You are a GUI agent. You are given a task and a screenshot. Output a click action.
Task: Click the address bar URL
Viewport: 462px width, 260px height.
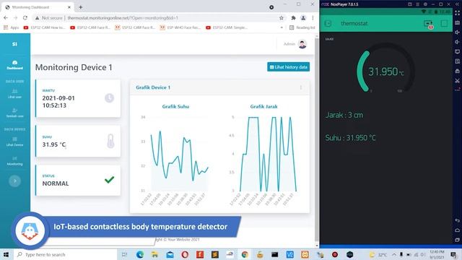[x=123, y=18]
